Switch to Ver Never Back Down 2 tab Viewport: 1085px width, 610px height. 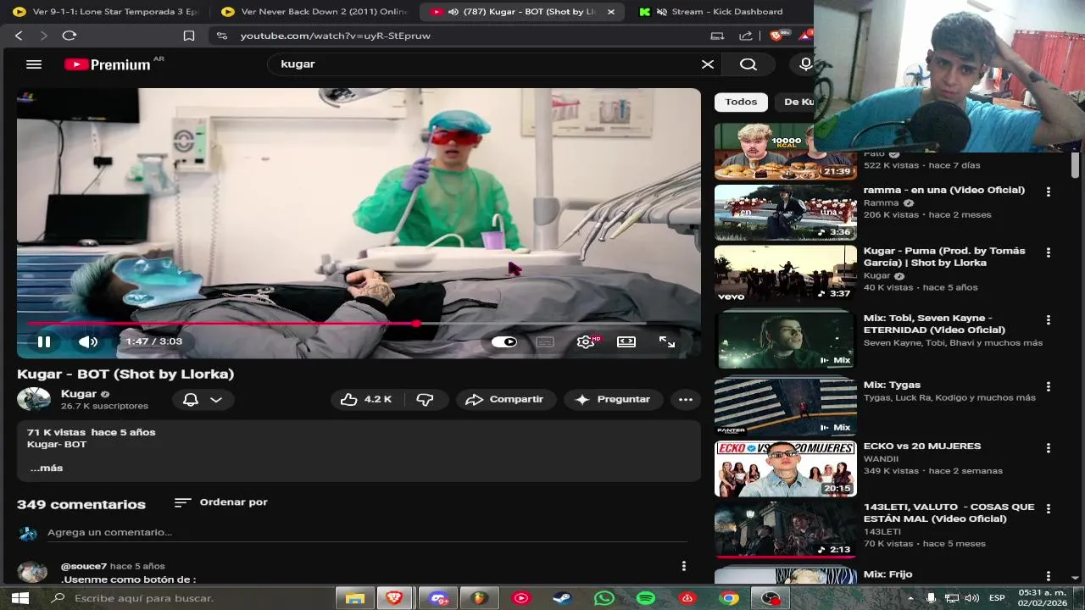314,12
